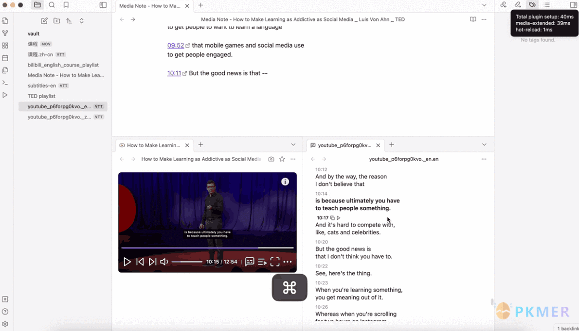Open the 课程 MOV file
The height and width of the screenshot is (331, 579).
[63, 44]
